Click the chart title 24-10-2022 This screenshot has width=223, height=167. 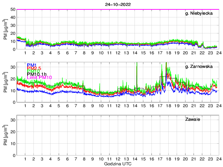pos(118,5)
